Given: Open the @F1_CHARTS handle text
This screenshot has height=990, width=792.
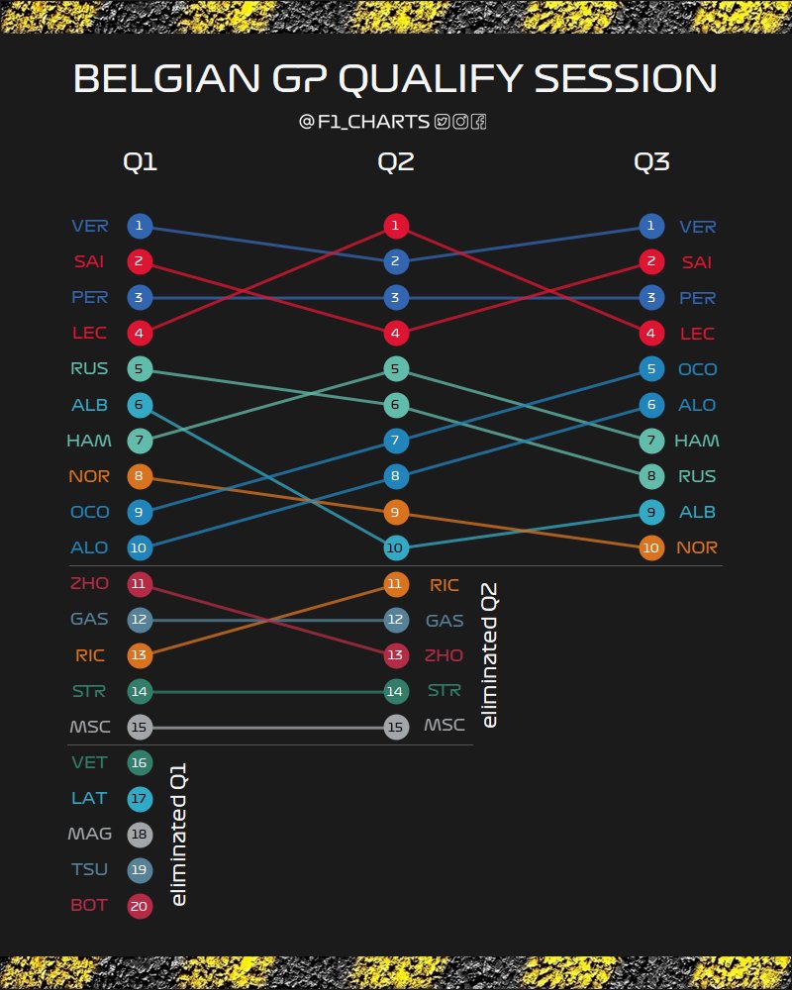Looking at the screenshot, I should [x=364, y=122].
